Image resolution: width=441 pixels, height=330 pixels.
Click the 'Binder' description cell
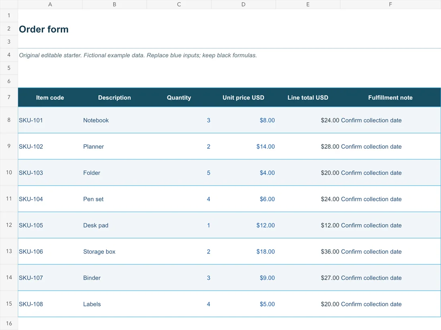115,277
